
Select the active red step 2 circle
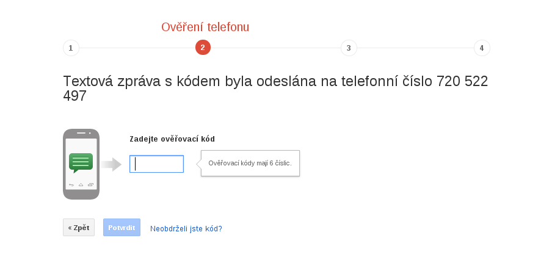[203, 48]
